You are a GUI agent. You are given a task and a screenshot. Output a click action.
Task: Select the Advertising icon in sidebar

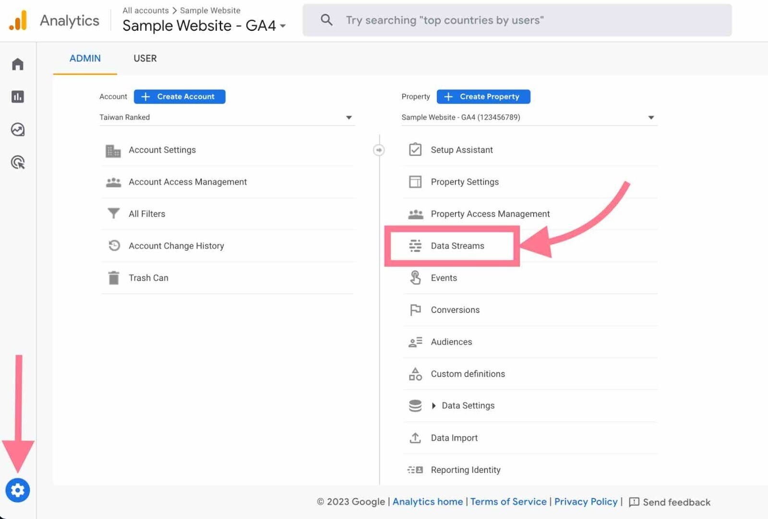[x=18, y=163]
